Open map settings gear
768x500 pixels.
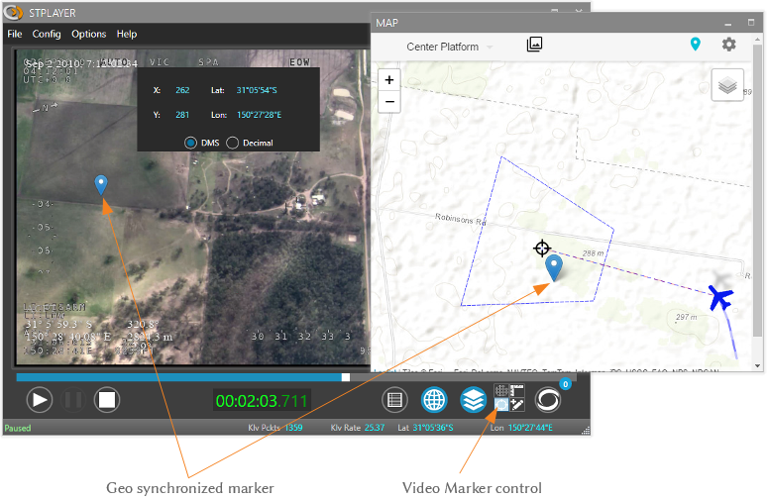coord(729,45)
